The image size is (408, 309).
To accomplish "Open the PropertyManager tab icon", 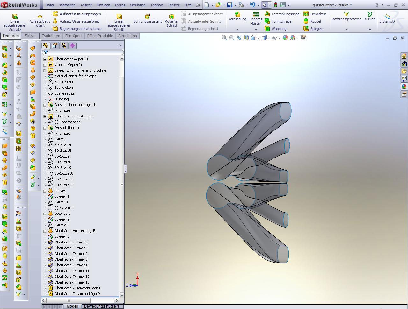I will (55, 46).
